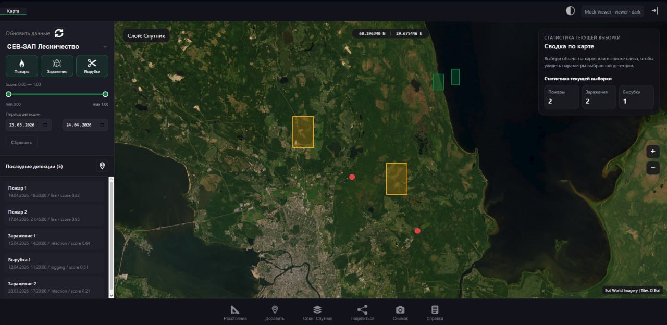Click the Вырубки statistics card
This screenshot has height=325, width=667.
click(x=636, y=97)
